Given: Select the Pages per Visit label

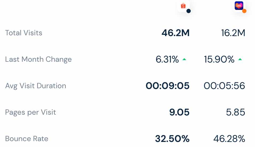Looking at the screenshot, I should [x=31, y=112].
